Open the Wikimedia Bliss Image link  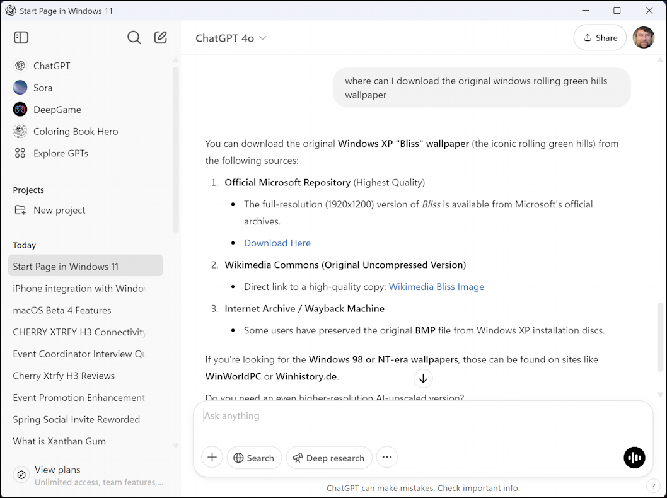pos(436,287)
